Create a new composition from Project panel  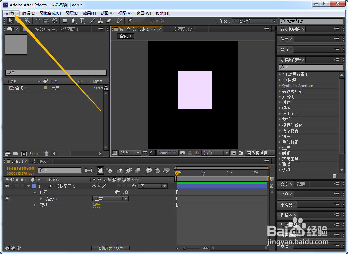(24, 153)
